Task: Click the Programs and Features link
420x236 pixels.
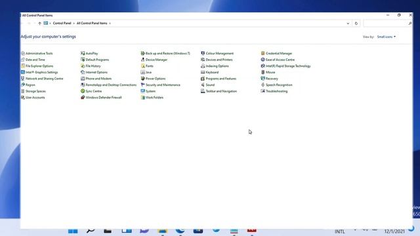Action: pos(221,79)
